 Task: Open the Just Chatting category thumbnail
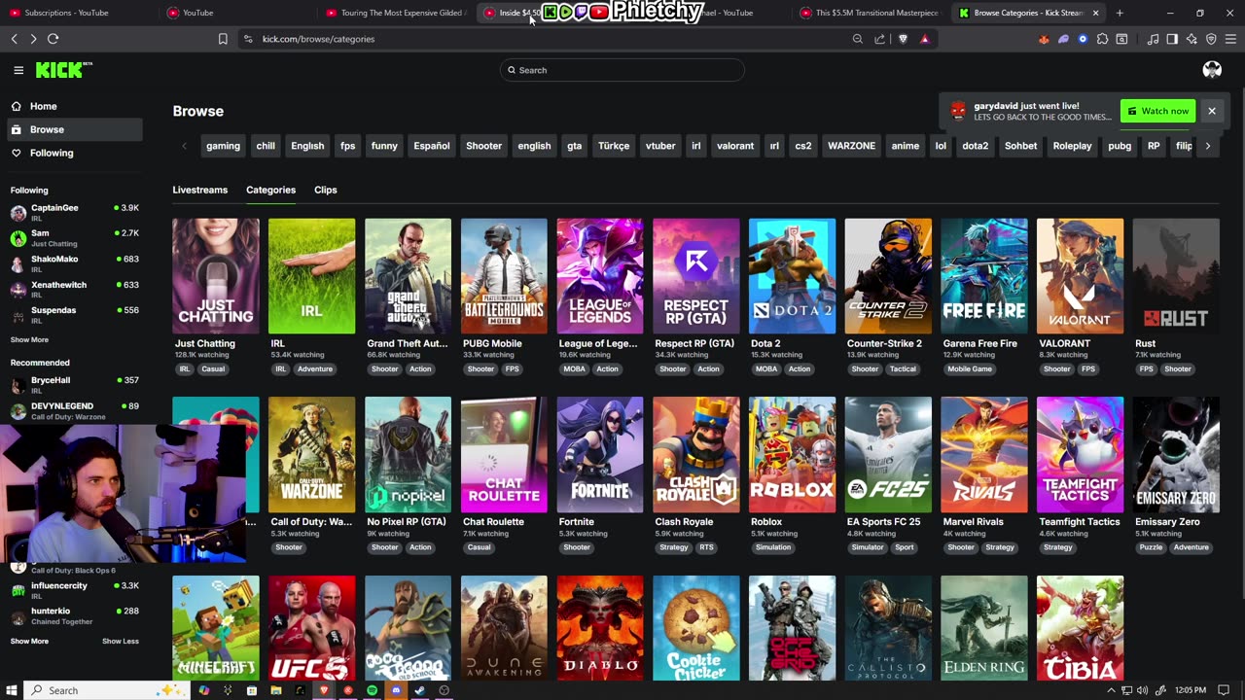216,276
